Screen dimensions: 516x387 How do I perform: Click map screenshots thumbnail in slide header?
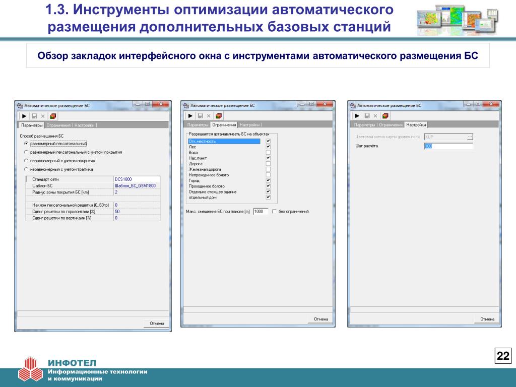[457, 20]
